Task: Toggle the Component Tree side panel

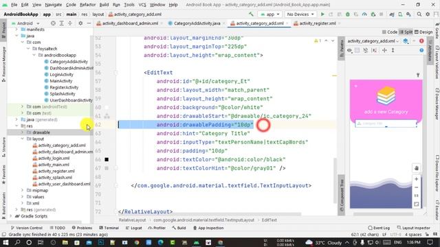Action: tap(342, 195)
